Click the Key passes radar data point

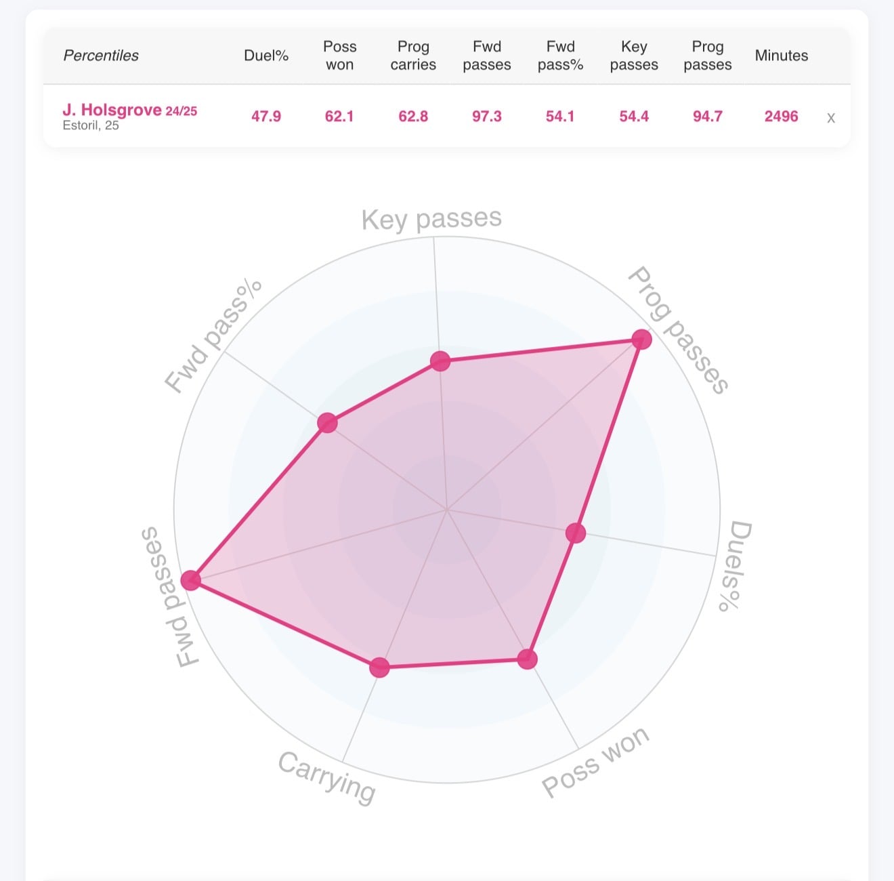point(440,361)
